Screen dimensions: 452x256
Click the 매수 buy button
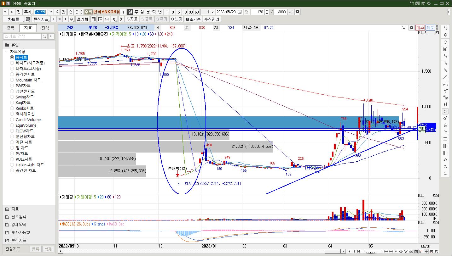coord(420,28)
